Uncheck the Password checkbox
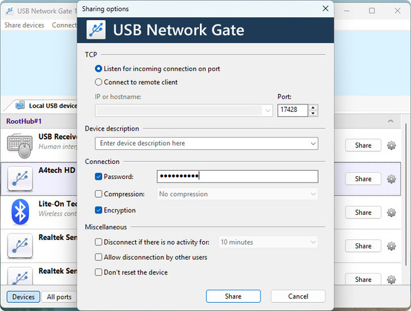Screen dimensions: 411x311 (99, 176)
